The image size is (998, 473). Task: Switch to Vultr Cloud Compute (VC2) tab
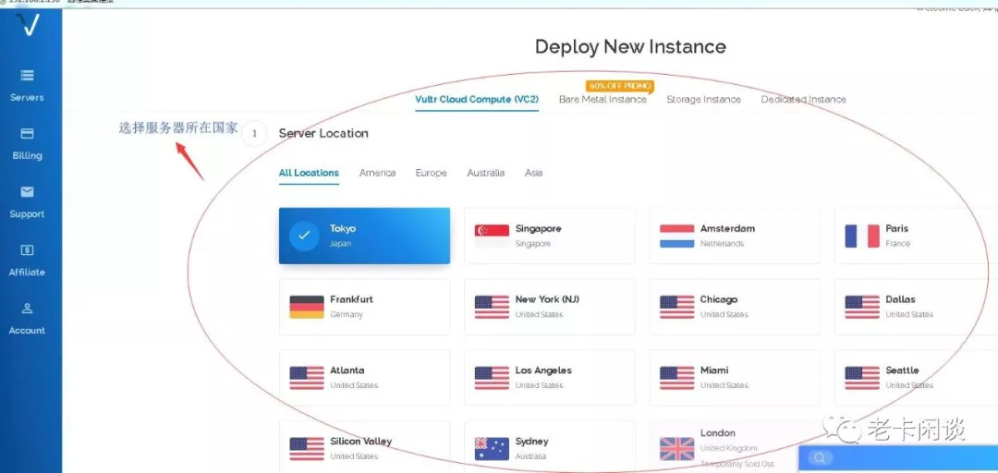pos(477,99)
